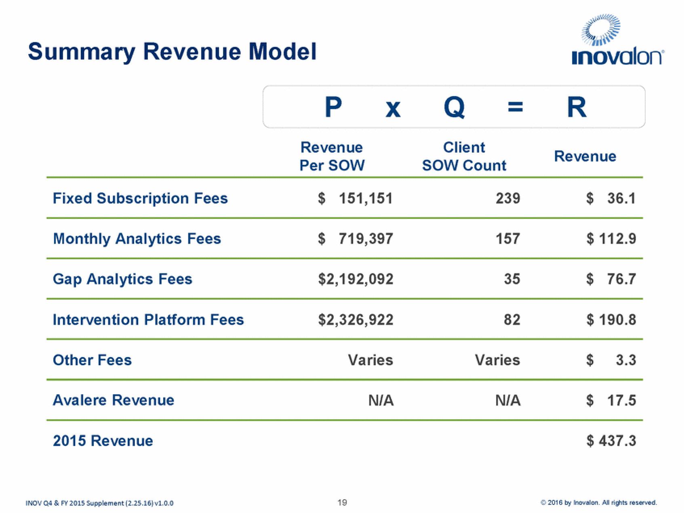The height and width of the screenshot is (513, 684).
Task: Click the Inovalon logo
Action: (617, 40)
